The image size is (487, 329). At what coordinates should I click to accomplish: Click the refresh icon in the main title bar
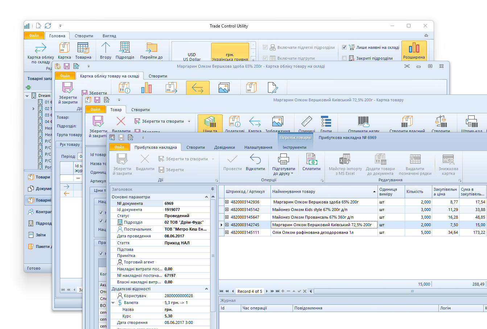coord(48,26)
